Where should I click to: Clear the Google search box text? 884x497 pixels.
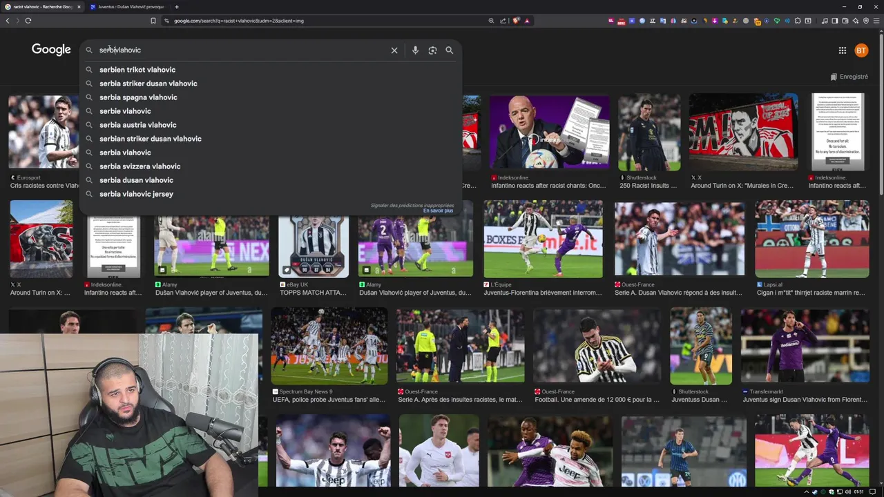tap(394, 50)
